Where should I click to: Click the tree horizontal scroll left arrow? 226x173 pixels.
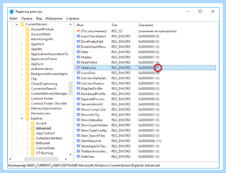pyautogui.click(x=10, y=159)
